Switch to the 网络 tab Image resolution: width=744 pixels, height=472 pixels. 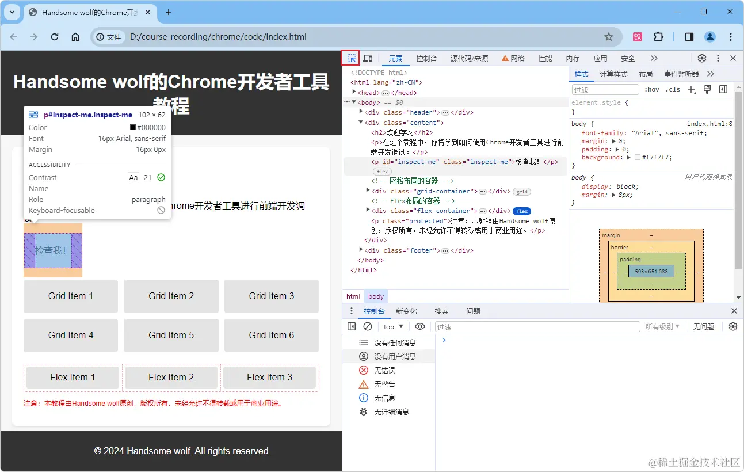[513, 58]
